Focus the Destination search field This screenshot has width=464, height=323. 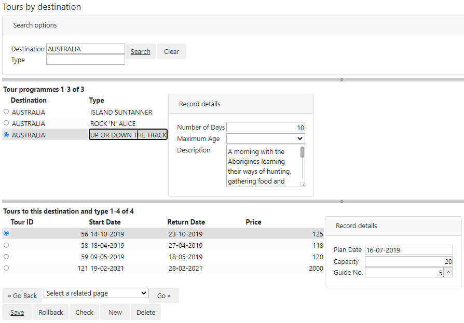[x=86, y=49]
